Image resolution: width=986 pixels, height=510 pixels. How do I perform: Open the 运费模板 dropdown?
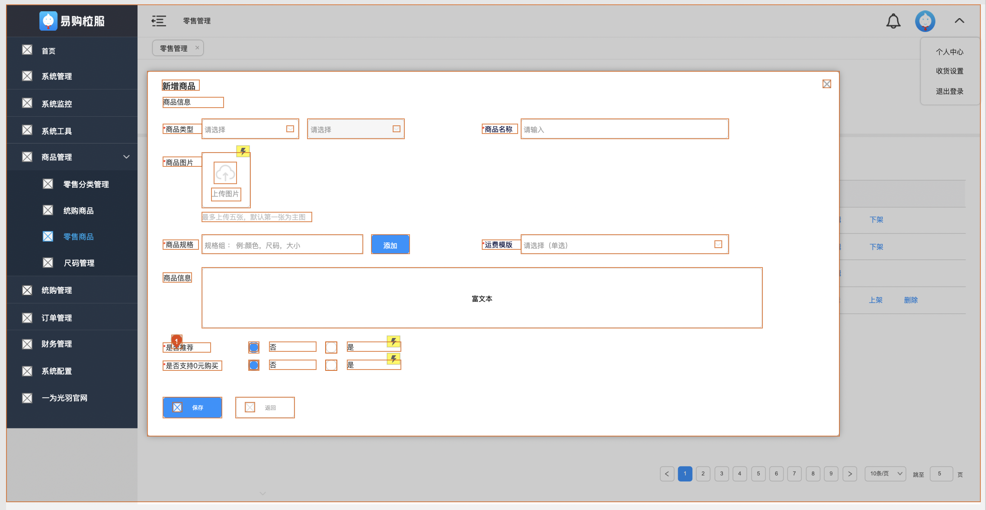tap(625, 244)
